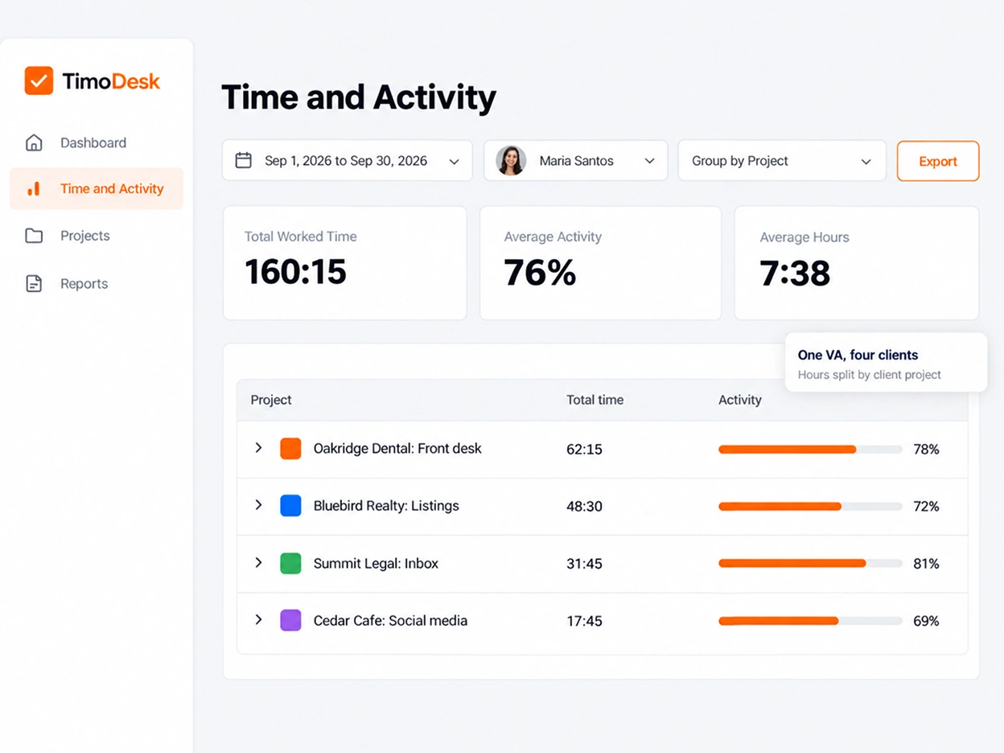
Task: Click the calendar icon in date range field
Action: coord(243,160)
